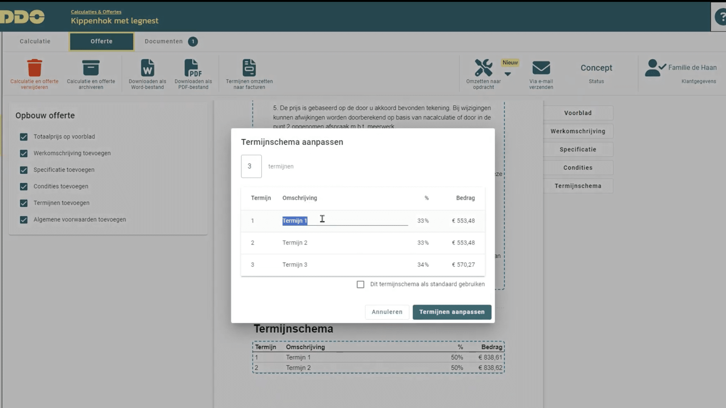Click the envelope icon to send via e-mail
Image resolution: width=726 pixels, height=408 pixels.
(541, 68)
